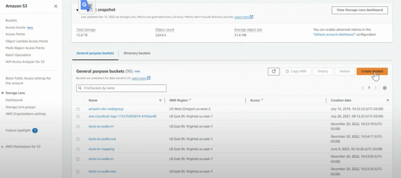Click the June 9, 2023 creation date

coord(356,149)
